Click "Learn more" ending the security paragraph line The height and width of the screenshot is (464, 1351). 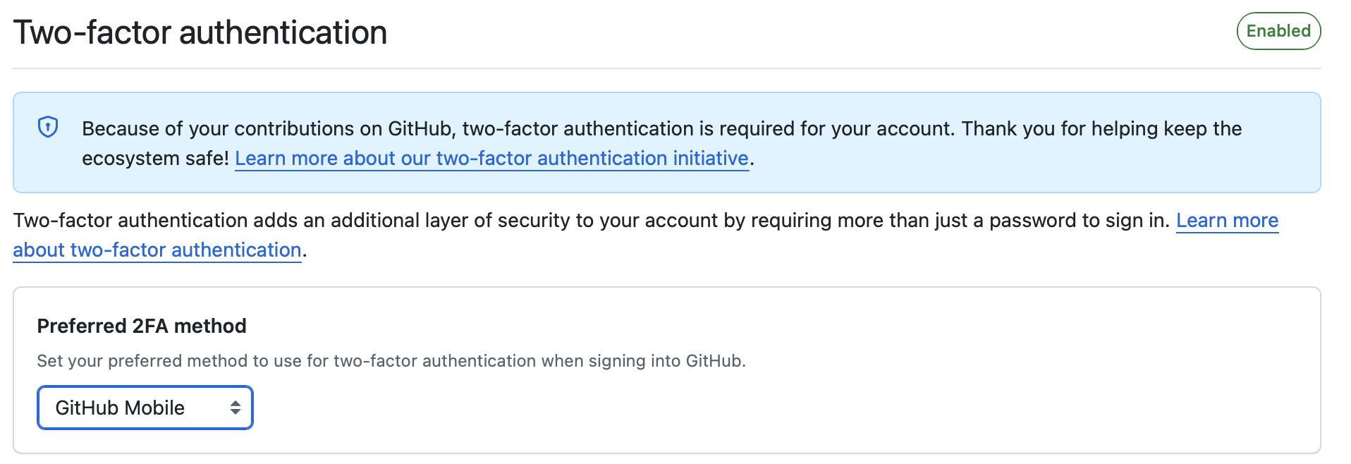click(x=1227, y=221)
